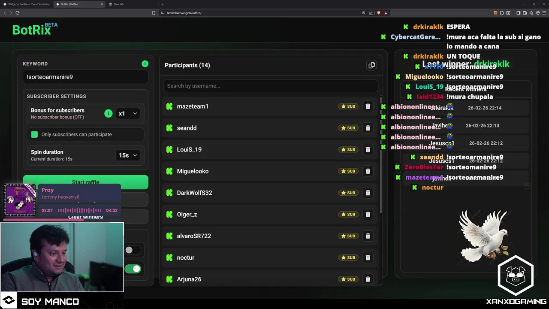
Task: Switch to the New Tab tab
Action: pyautogui.click(x=131, y=4)
